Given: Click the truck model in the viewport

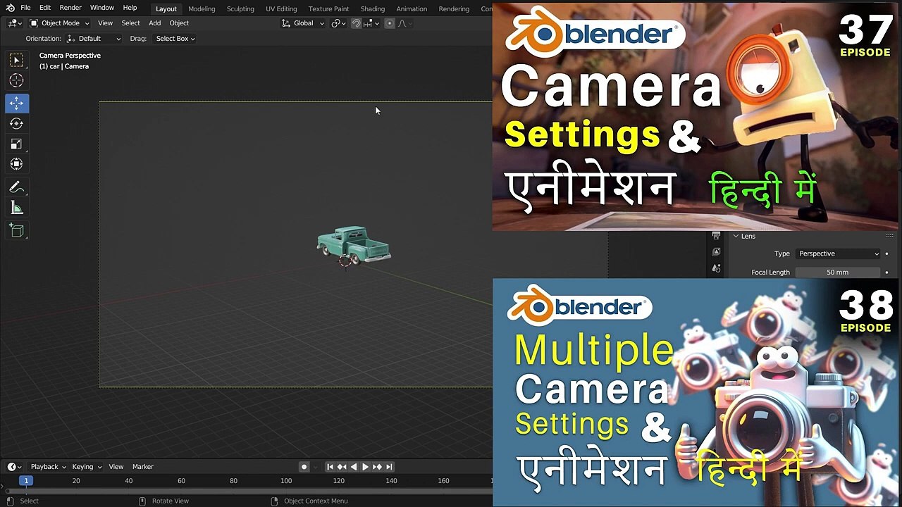Looking at the screenshot, I should pos(353,246).
